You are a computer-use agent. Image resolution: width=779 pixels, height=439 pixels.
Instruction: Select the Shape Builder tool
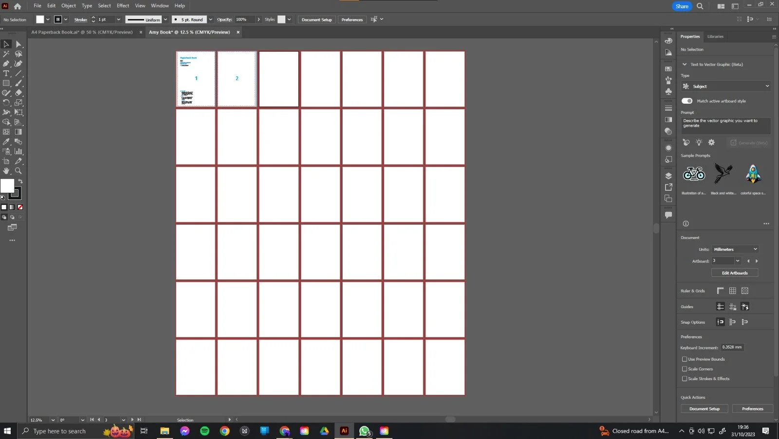coord(6,122)
